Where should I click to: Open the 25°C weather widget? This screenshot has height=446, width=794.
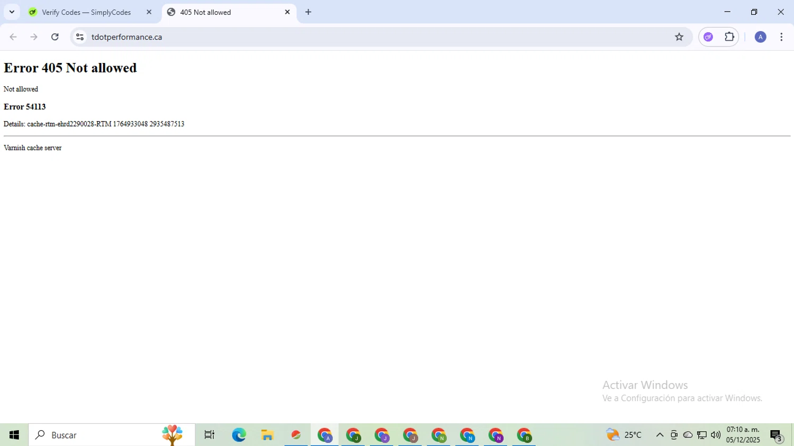click(624, 435)
